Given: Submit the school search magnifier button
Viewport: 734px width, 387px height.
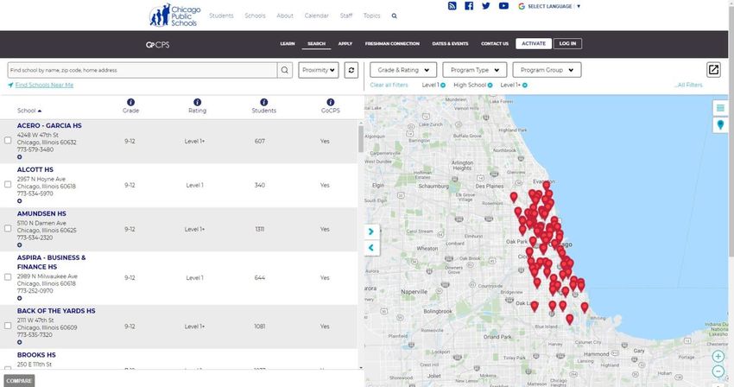Looking at the screenshot, I should 285,70.
